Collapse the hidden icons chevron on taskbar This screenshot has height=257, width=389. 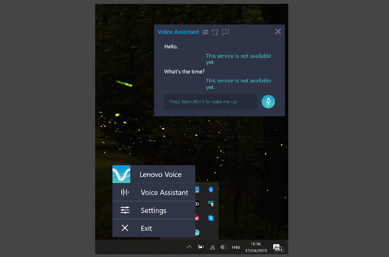(x=189, y=247)
